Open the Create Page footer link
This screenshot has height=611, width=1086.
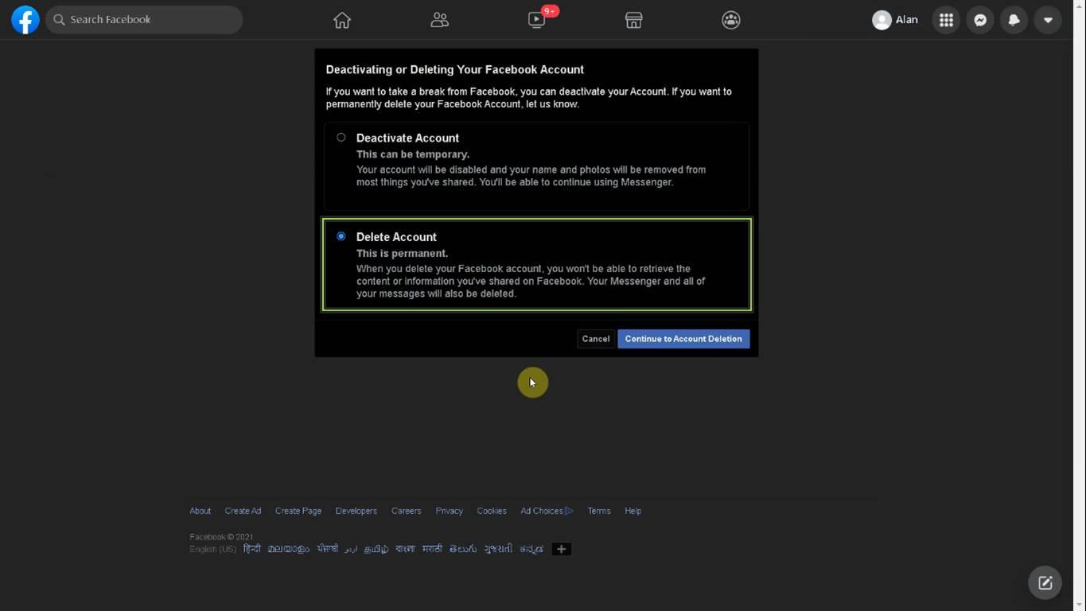click(x=298, y=511)
